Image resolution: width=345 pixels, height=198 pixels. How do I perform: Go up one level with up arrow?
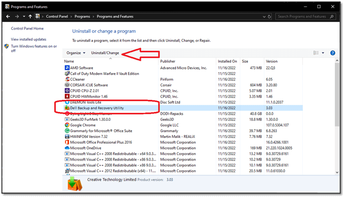click(30, 17)
